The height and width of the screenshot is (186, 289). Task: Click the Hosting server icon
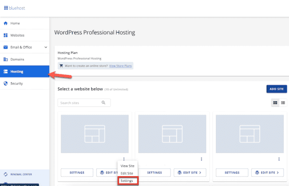click(x=6, y=71)
